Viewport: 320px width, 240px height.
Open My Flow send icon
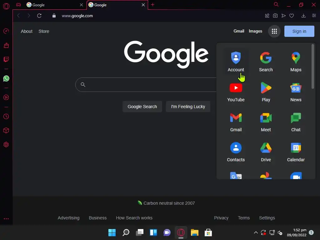tap(283, 16)
